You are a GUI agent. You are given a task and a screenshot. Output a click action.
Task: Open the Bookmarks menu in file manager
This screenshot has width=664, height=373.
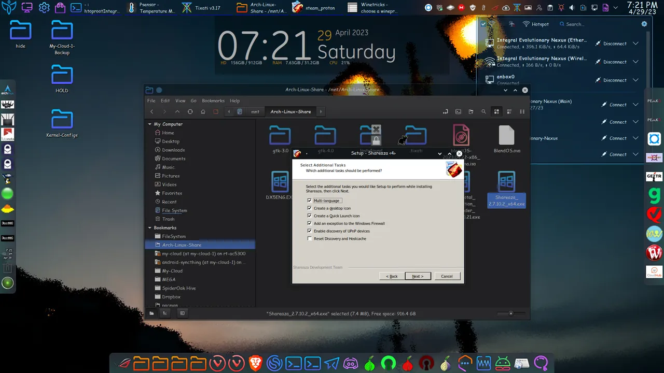click(x=213, y=101)
